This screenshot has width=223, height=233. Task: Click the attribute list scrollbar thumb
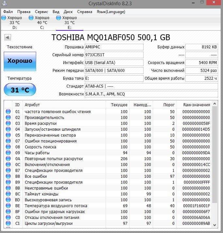214,155
